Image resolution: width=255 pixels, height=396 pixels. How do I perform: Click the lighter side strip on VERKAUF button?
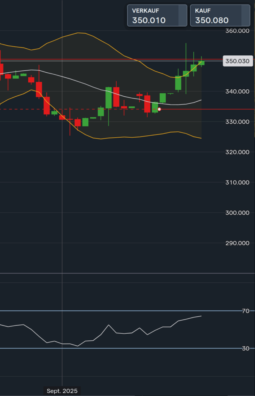coord(182,15)
